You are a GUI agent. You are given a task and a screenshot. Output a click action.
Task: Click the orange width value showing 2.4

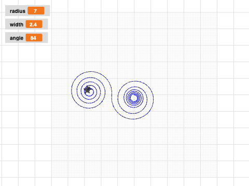click(34, 24)
